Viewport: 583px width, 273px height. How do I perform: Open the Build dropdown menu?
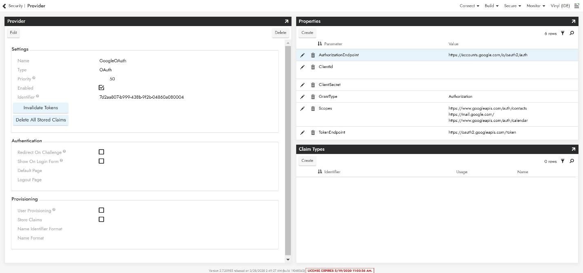coord(491,6)
